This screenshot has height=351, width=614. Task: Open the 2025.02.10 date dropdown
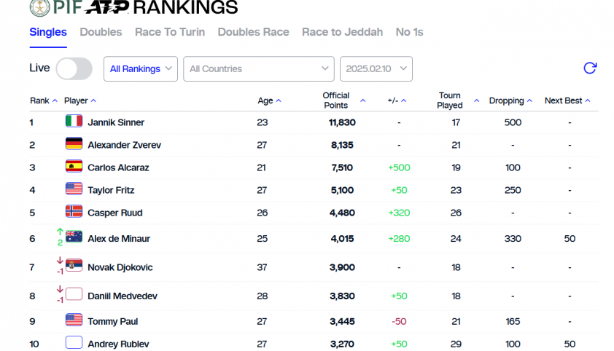click(x=376, y=68)
